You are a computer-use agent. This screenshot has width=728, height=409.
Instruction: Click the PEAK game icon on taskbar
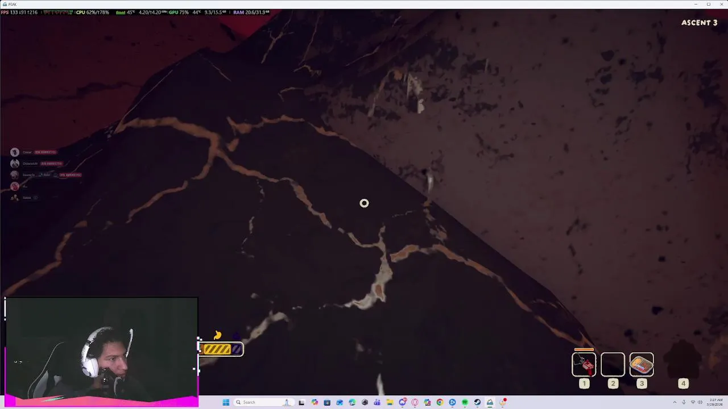click(490, 402)
